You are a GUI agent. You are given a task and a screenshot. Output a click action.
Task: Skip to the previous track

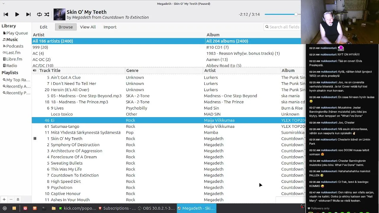coord(6,14)
